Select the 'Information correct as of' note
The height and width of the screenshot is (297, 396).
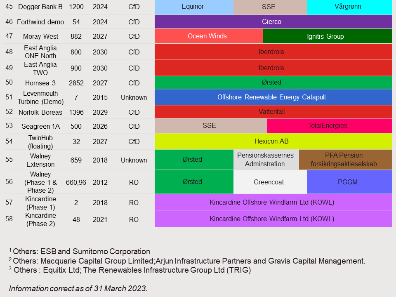click(x=78, y=288)
